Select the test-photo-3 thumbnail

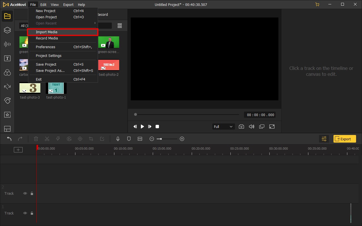pyautogui.click(x=30, y=88)
